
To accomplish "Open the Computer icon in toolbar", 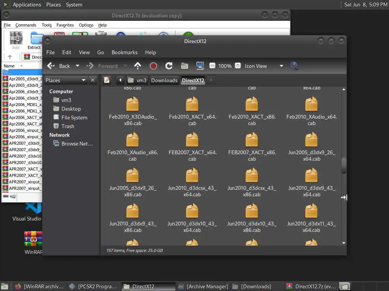I will 200,66.
